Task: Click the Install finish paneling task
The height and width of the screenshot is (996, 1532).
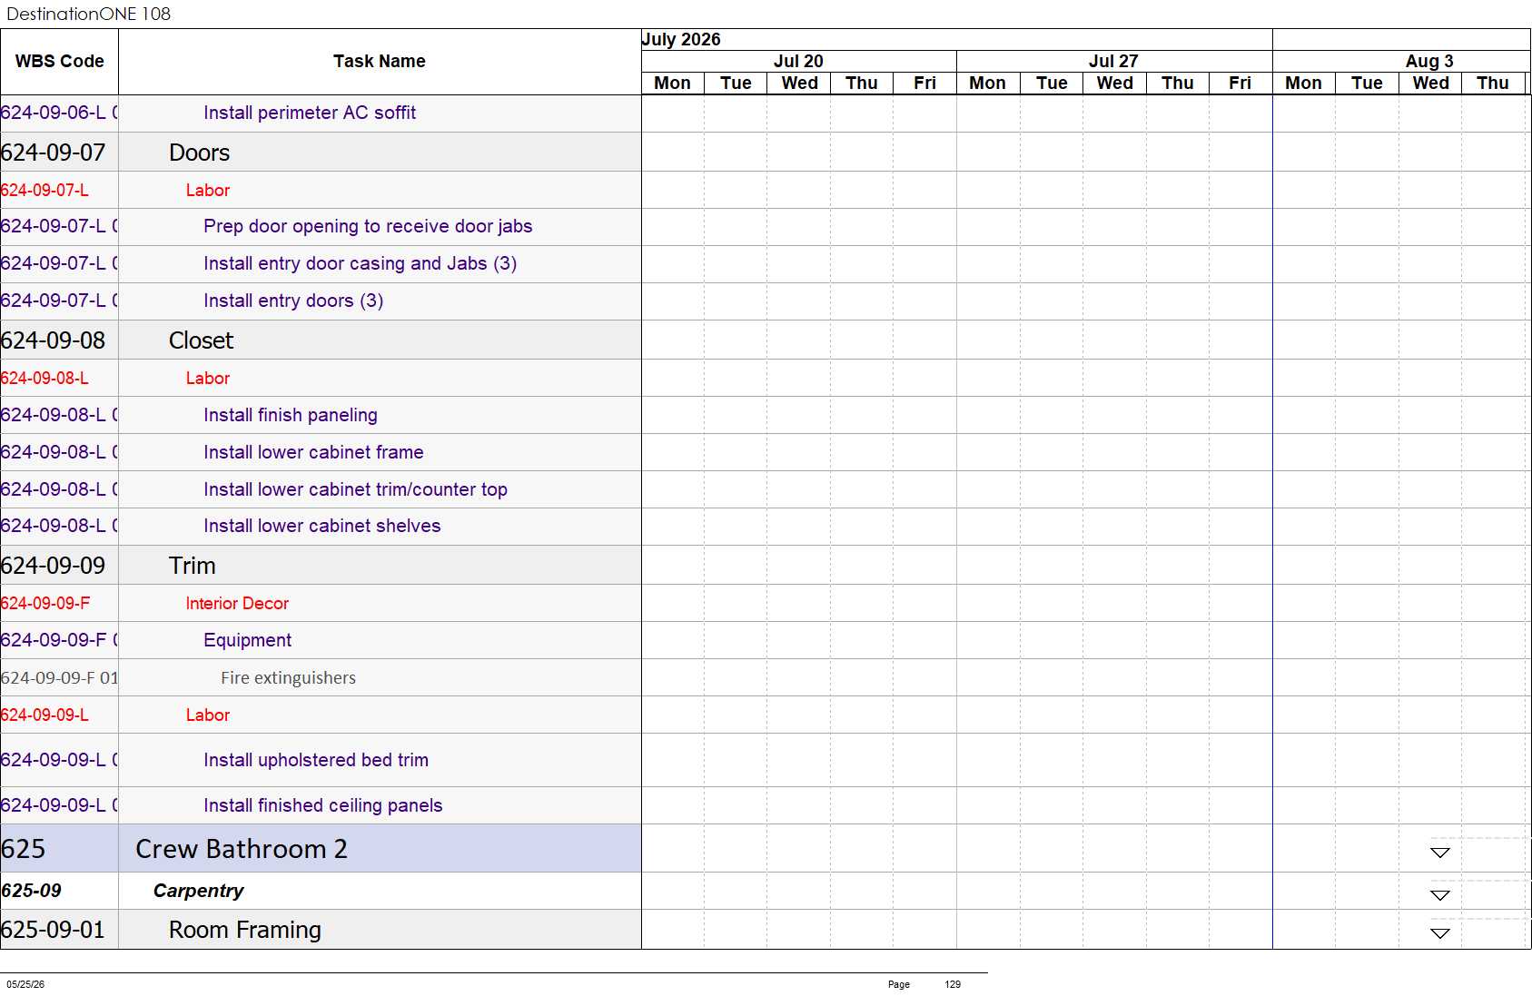Action: [x=291, y=415]
